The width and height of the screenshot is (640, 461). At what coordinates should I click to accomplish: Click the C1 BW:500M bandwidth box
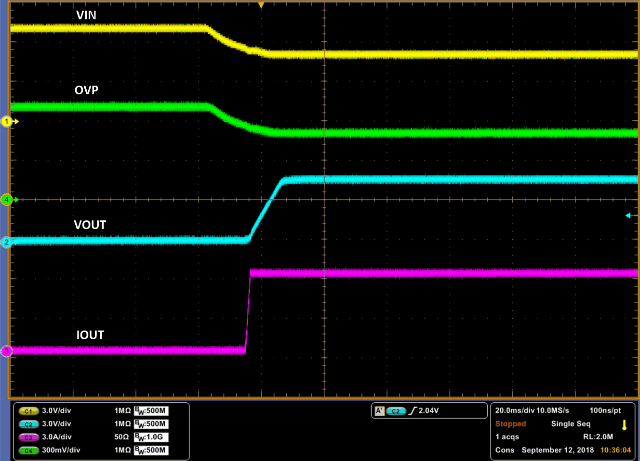[151, 411]
